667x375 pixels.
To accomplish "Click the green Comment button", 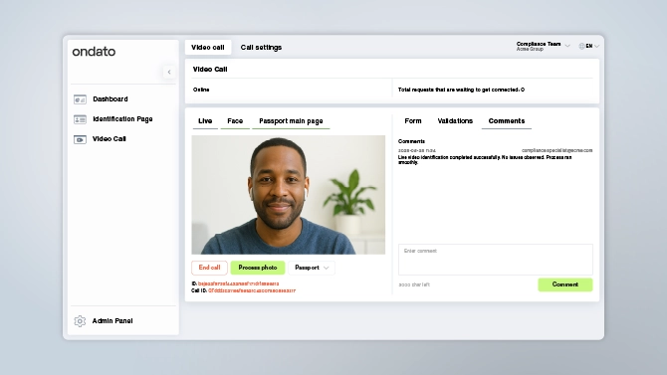I will [564, 284].
